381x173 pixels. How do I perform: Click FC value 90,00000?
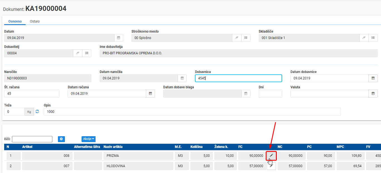tap(252, 156)
